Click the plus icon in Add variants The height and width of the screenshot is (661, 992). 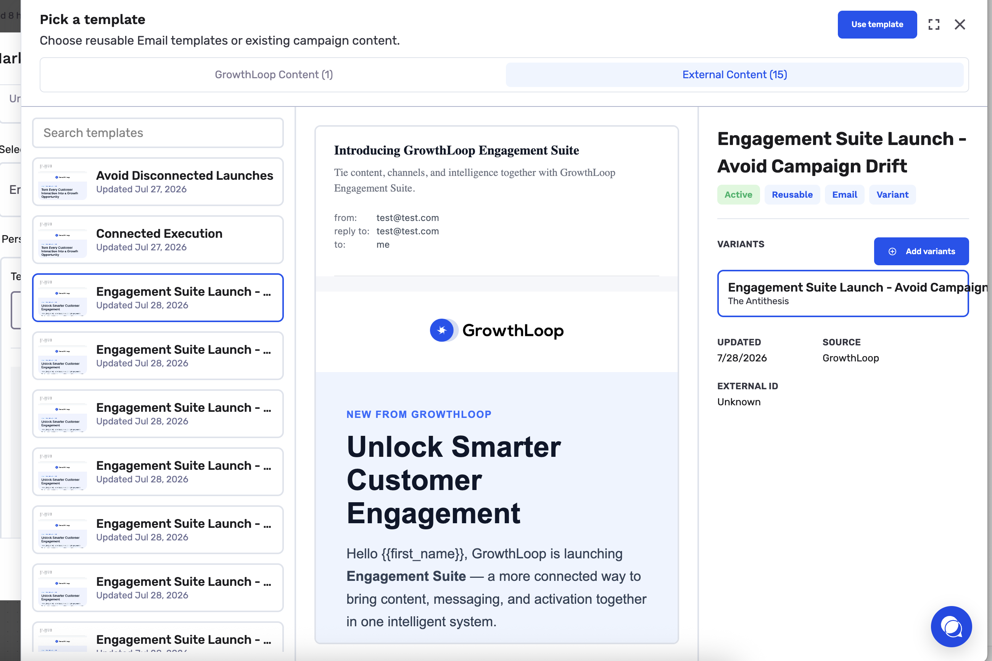892,251
